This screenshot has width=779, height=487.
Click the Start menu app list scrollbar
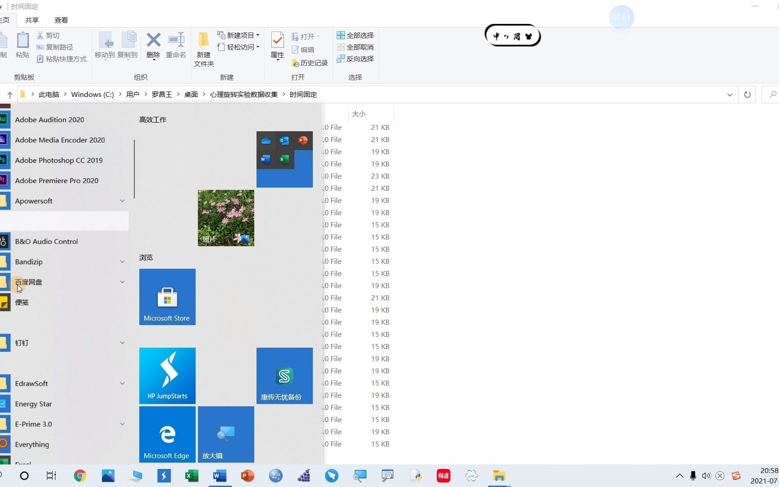[x=134, y=169]
